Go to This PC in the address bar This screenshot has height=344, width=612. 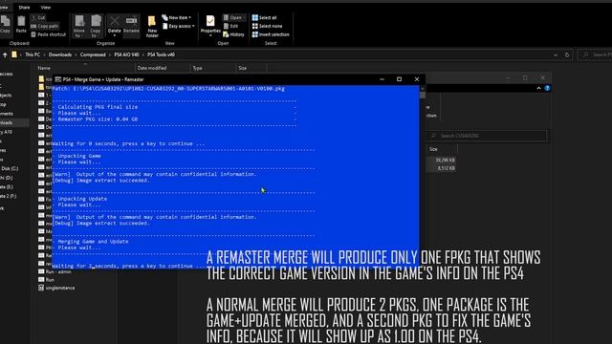[33, 55]
